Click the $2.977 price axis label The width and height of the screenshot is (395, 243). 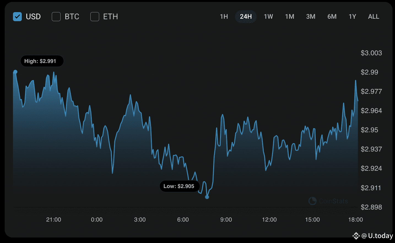coord(371,92)
